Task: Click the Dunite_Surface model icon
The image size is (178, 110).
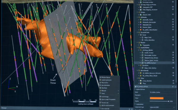Action: click(x=143, y=53)
